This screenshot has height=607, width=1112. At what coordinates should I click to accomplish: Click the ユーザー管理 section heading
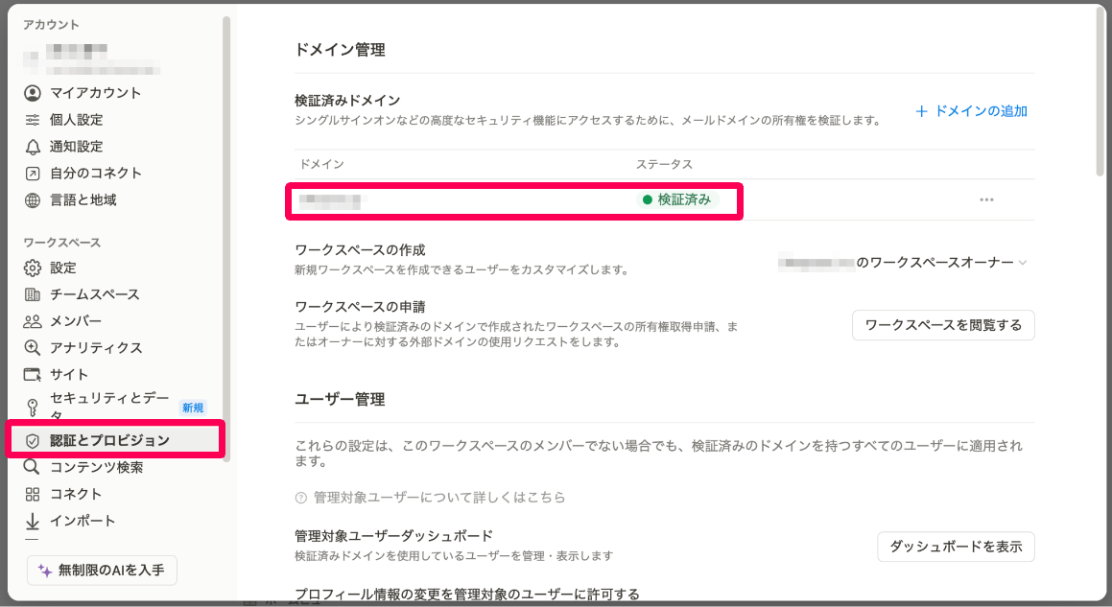pyautogui.click(x=340, y=400)
